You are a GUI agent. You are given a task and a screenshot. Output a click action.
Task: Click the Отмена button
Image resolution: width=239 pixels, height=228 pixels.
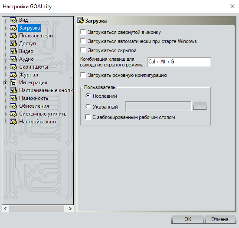pos(219,219)
